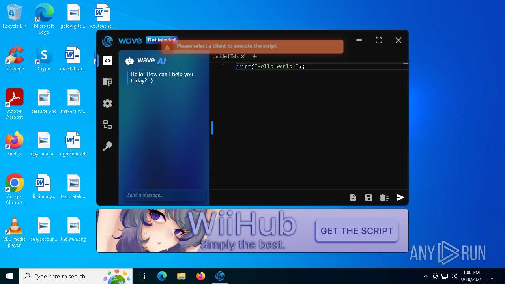Select the VLC media player desktop icon
505x284 pixels.
point(15,232)
